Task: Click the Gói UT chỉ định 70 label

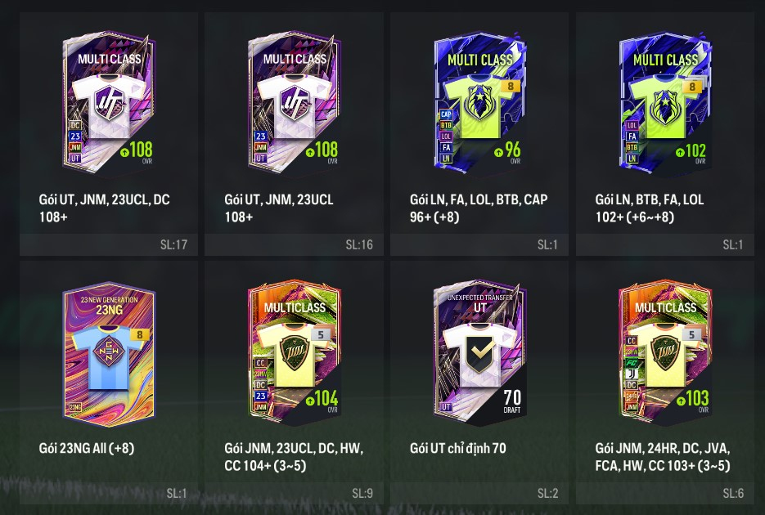Action: (x=457, y=448)
